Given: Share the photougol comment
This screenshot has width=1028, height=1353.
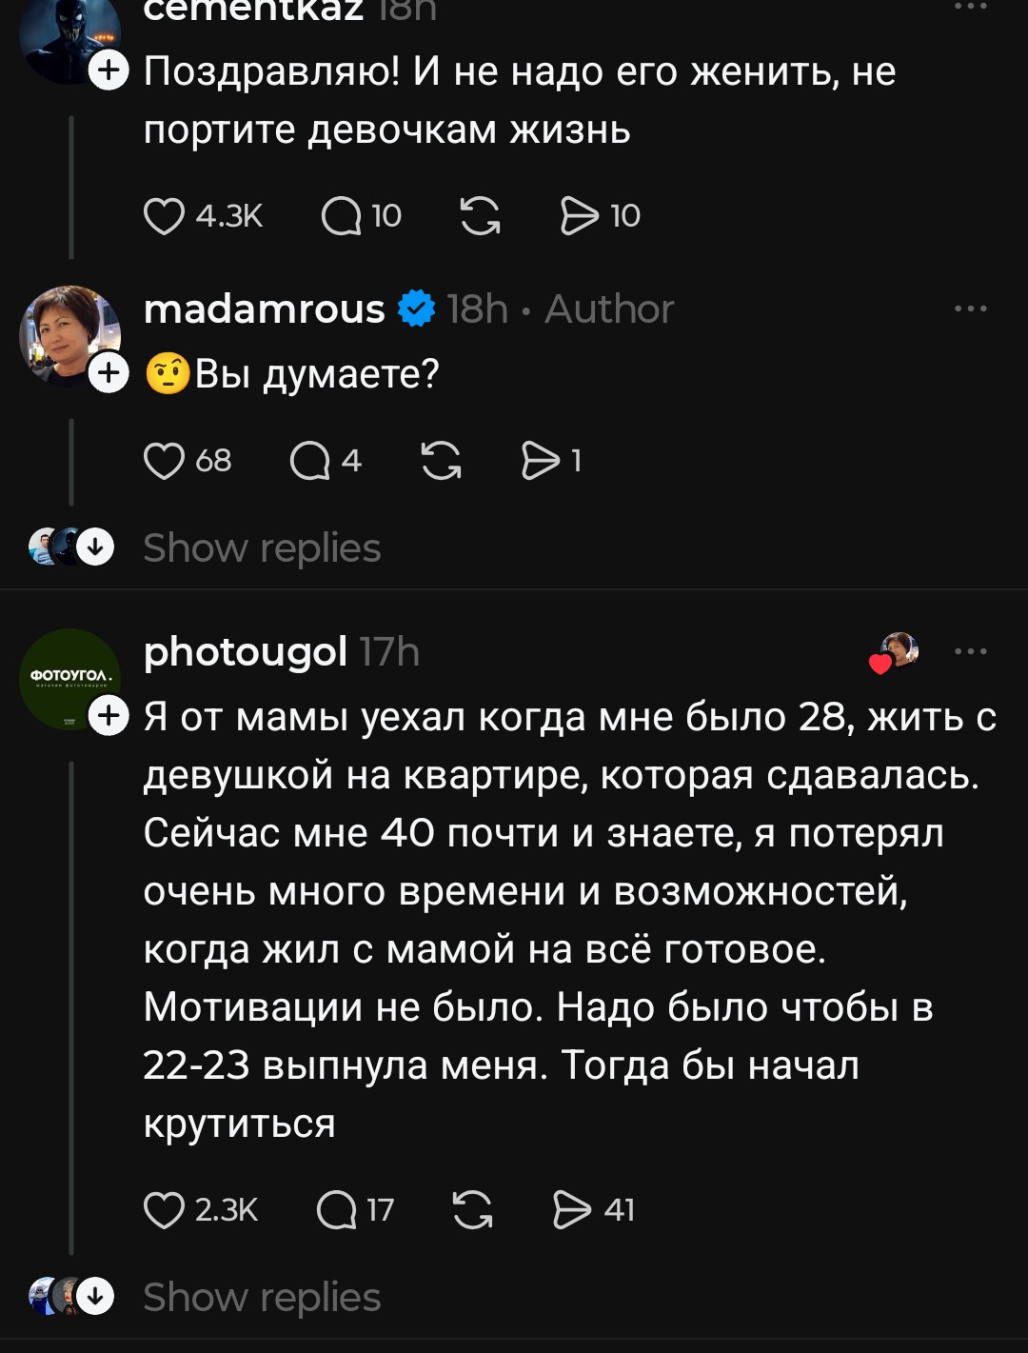Looking at the screenshot, I should pyautogui.click(x=572, y=1210).
